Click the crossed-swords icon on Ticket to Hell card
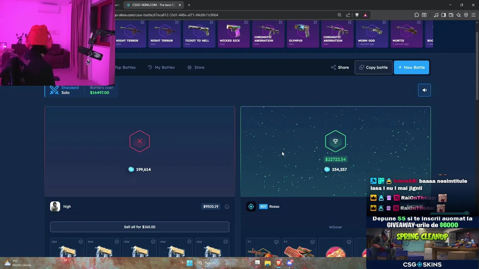 coord(211,22)
